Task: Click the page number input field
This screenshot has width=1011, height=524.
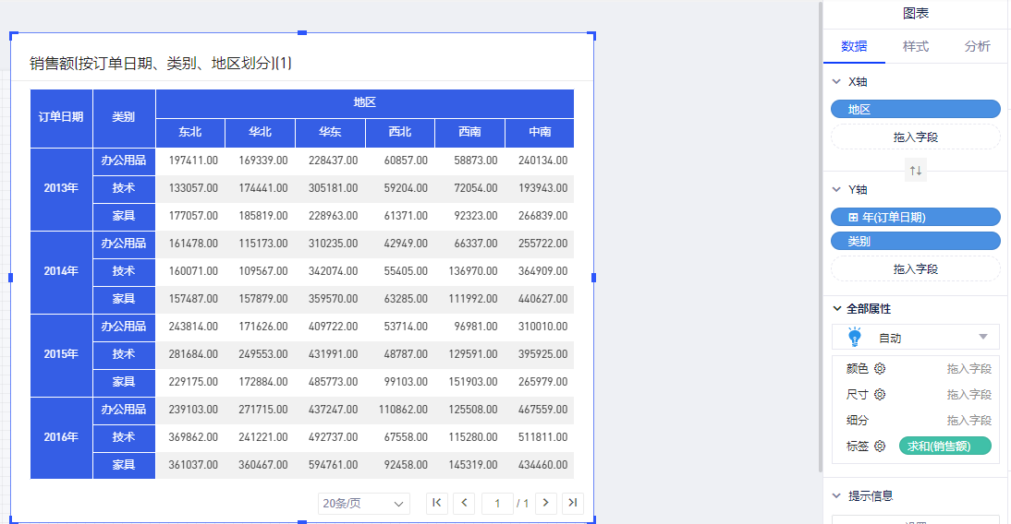Action: click(497, 504)
